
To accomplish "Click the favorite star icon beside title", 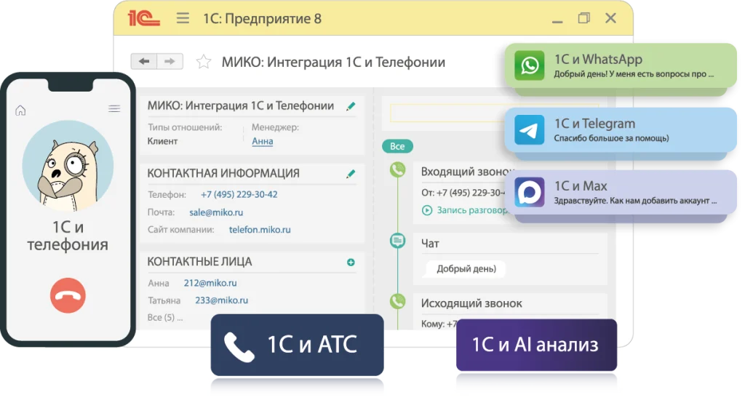I will 204,62.
